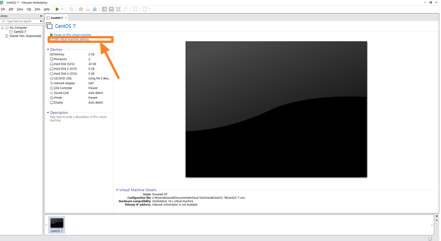Open the Help menu
Screen dimensions: 441x241
point(47,9)
